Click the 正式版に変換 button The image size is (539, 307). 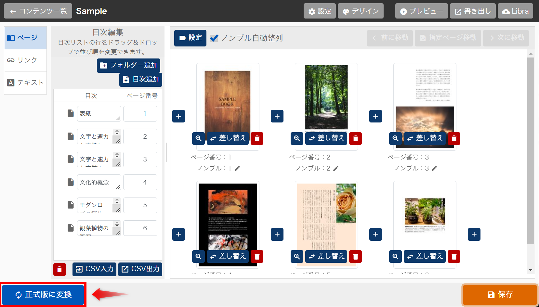click(x=43, y=294)
